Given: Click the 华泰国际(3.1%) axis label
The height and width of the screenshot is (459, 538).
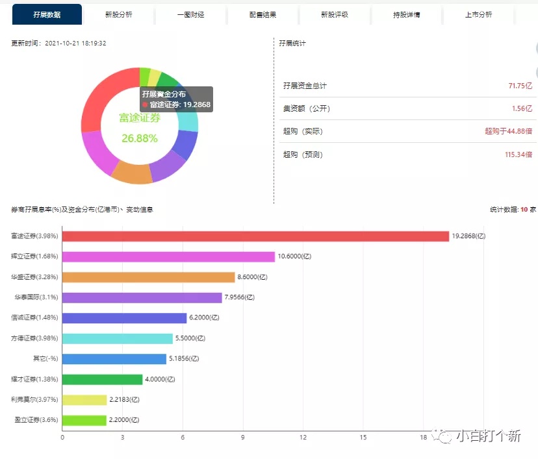Looking at the screenshot, I should click(36, 297).
